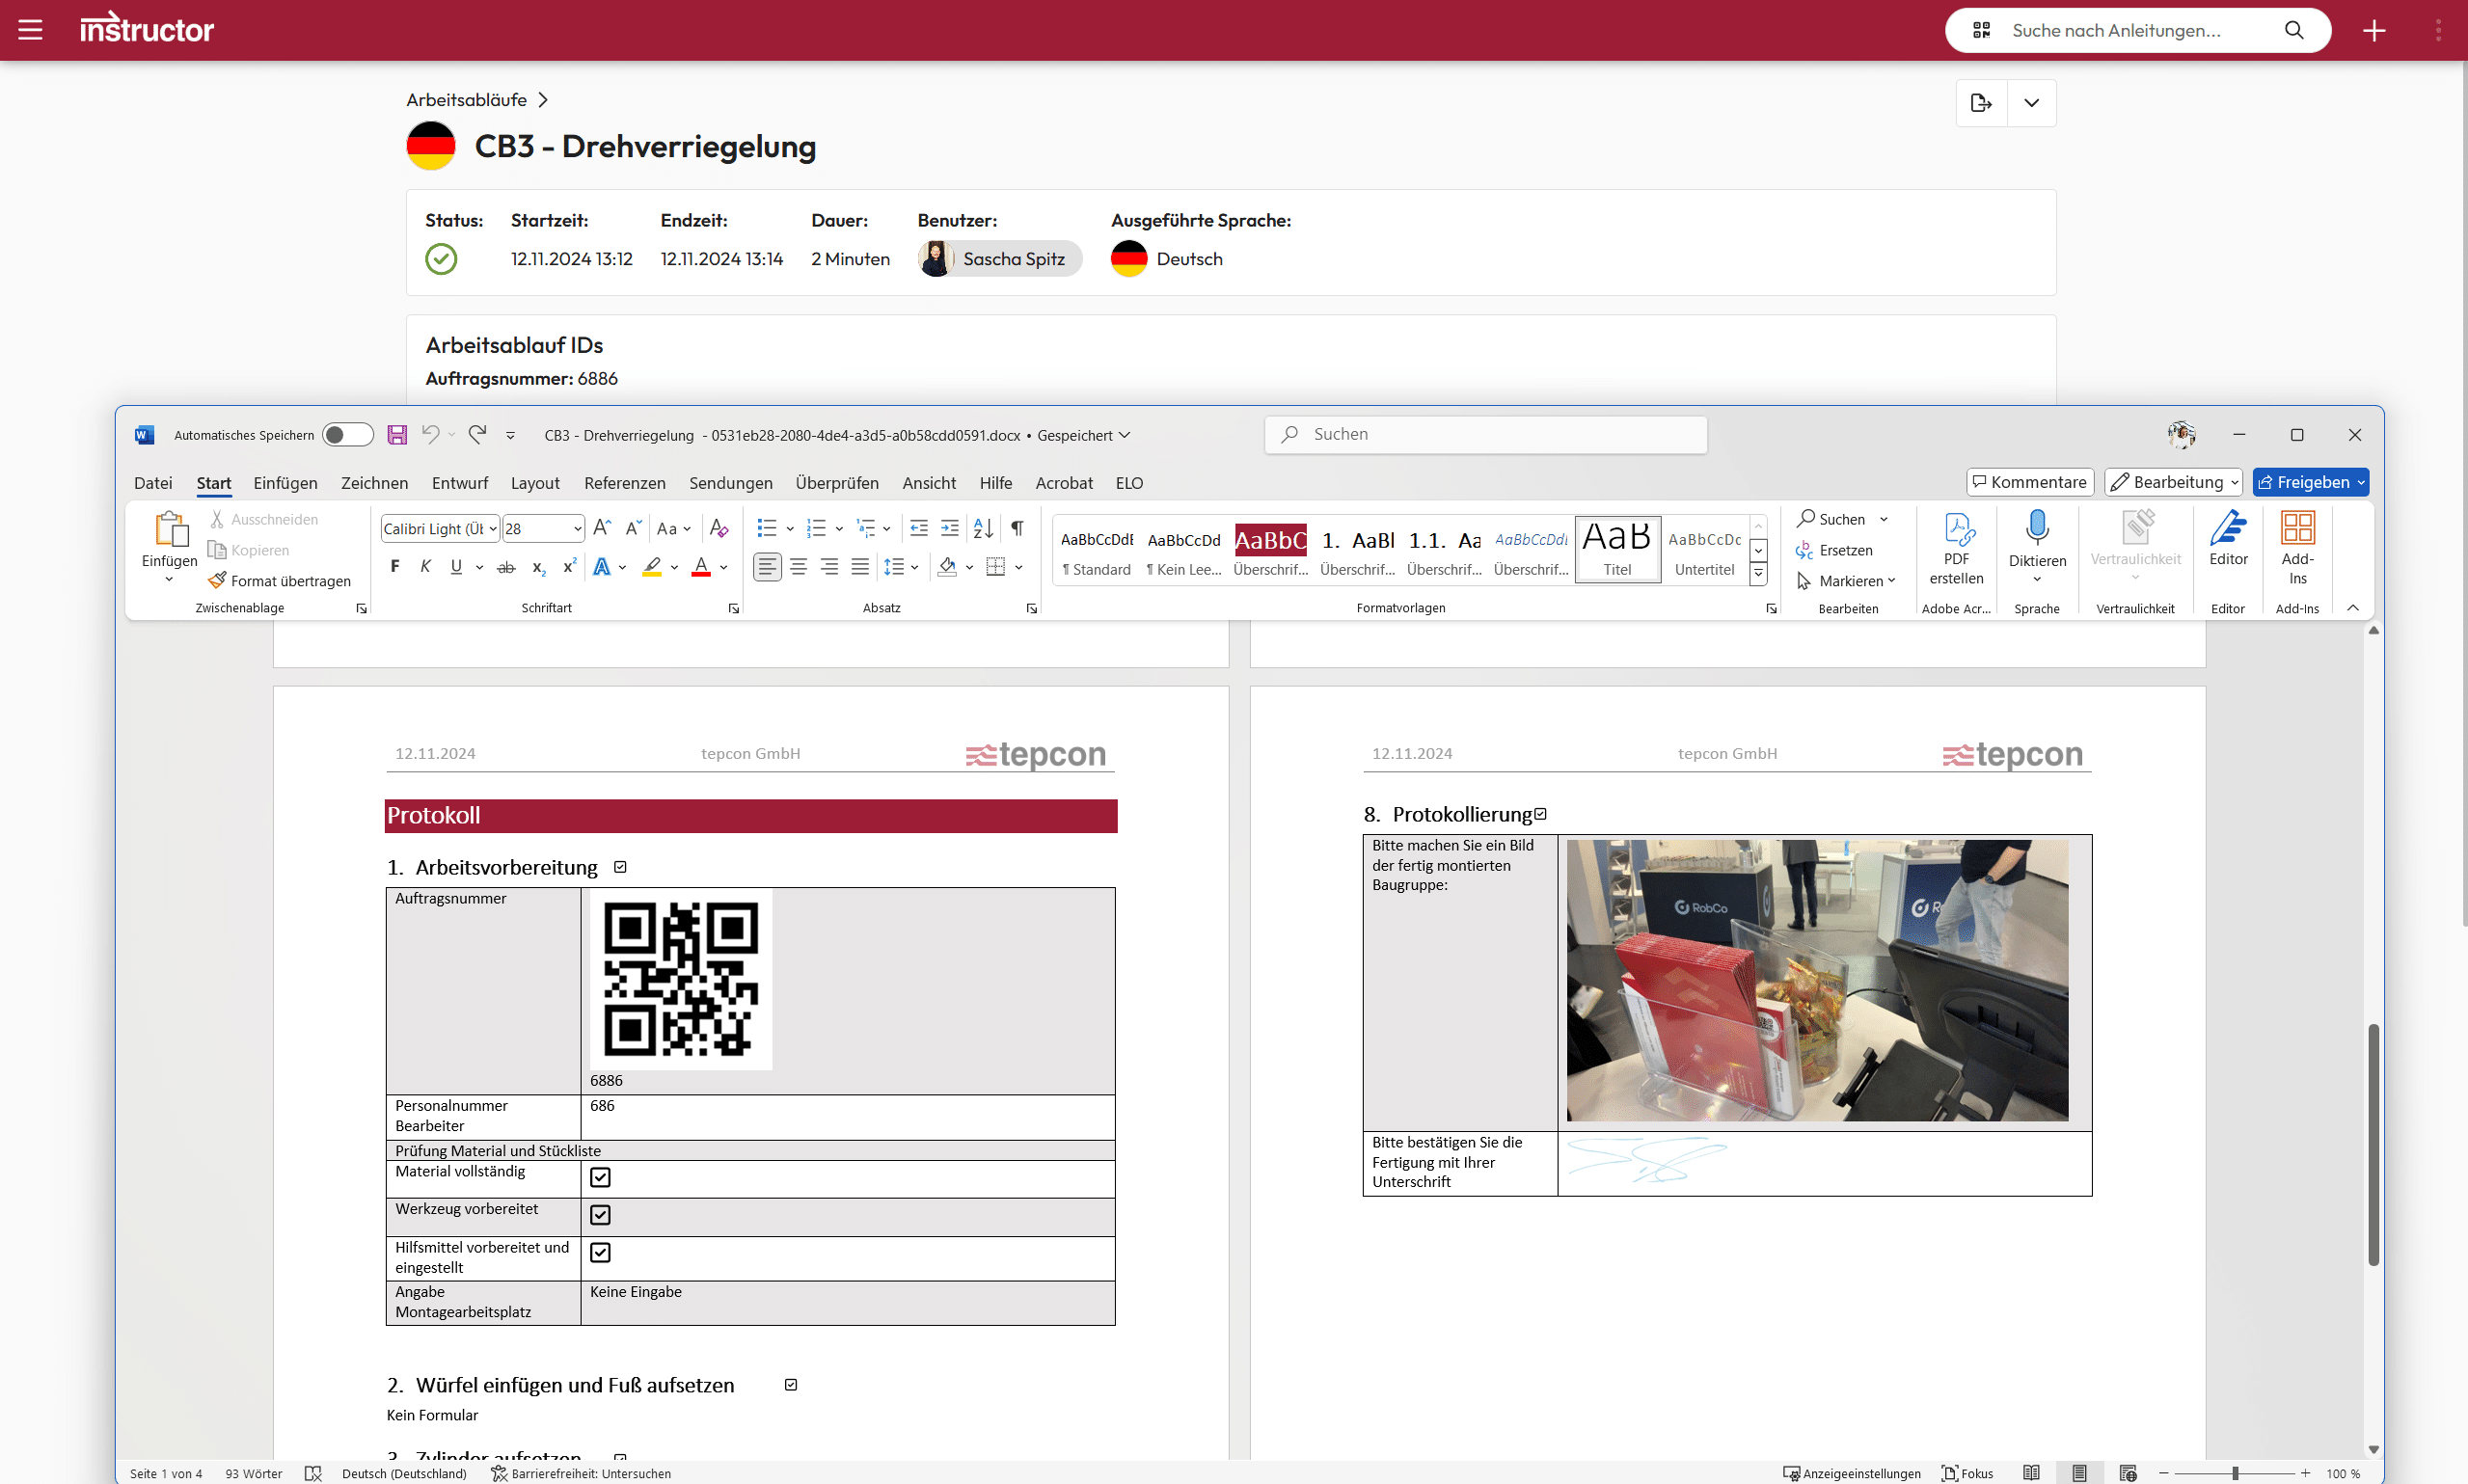
Task: Expand export options chevron beside export button
Action: tap(2031, 103)
